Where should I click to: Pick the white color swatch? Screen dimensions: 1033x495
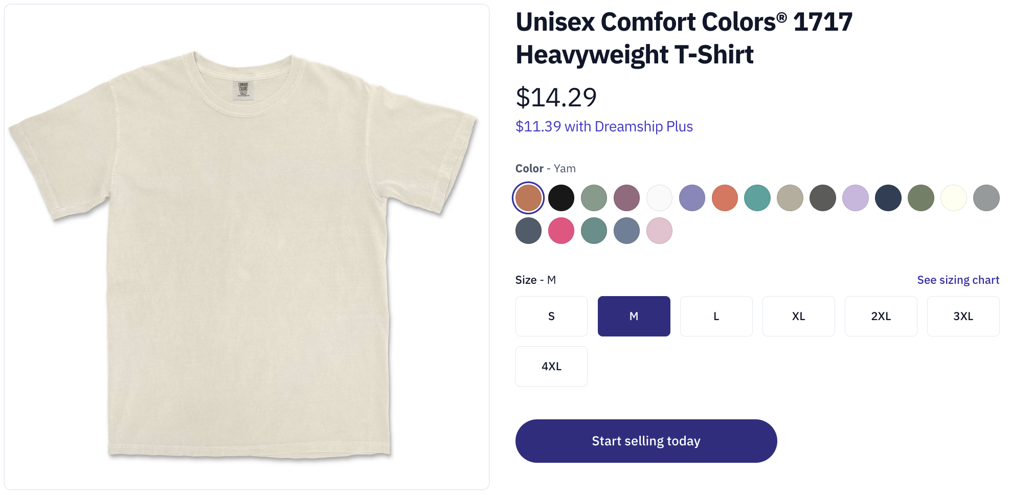(659, 198)
